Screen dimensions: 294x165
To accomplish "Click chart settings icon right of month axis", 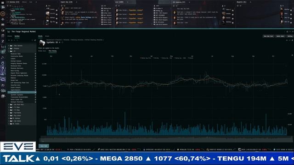I will [292, 55].
